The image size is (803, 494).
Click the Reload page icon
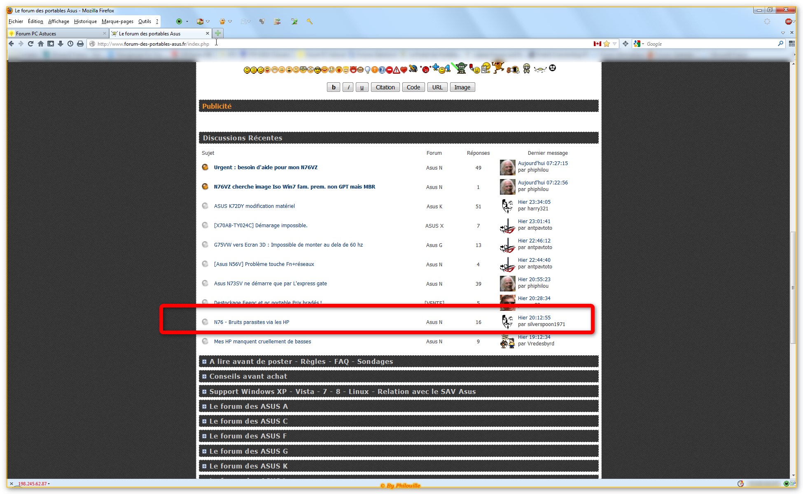tap(30, 44)
